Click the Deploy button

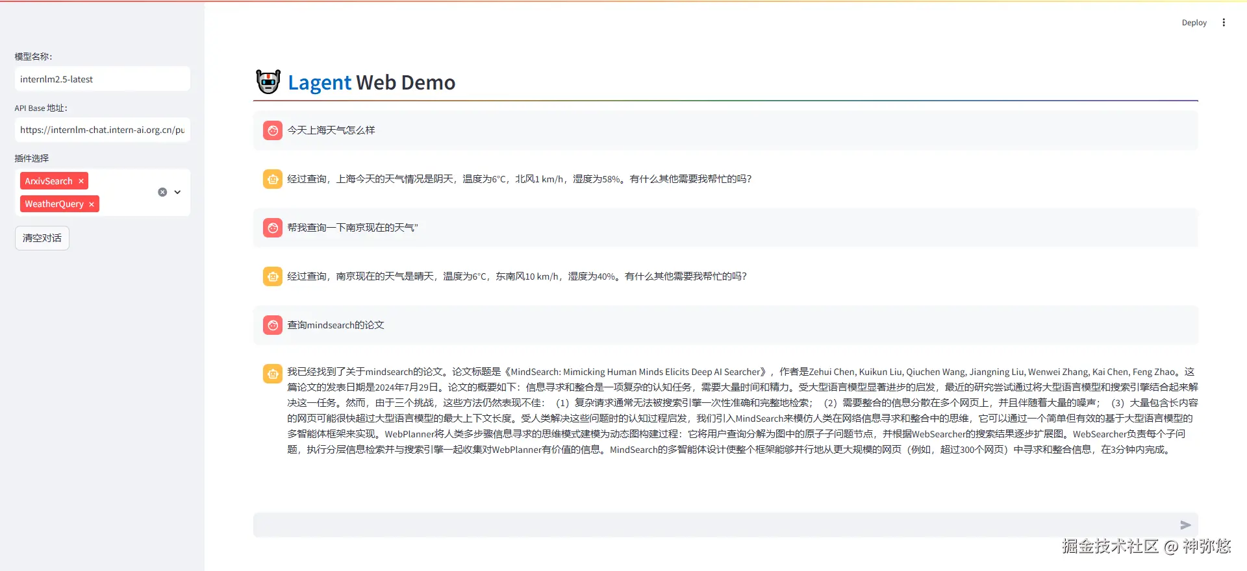pos(1194,23)
